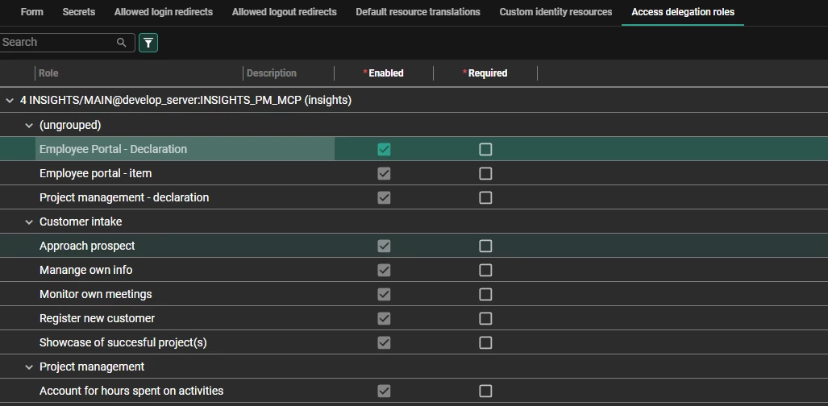Toggle Enabled for Register new customer
The image size is (828, 406).
[384, 319]
